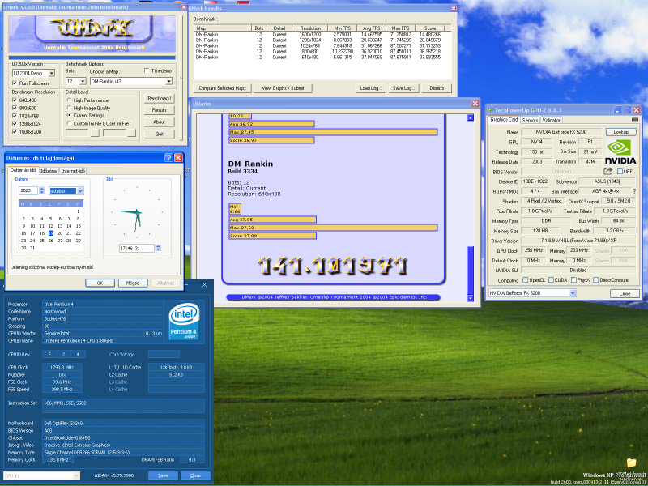Switch to the Időzóna tab

[x=49, y=171]
